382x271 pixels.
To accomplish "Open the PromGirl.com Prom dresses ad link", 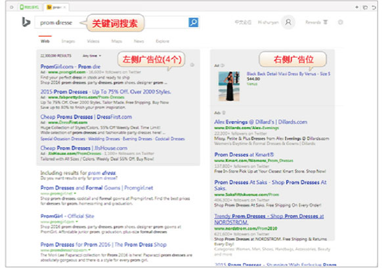I will (70, 66).
